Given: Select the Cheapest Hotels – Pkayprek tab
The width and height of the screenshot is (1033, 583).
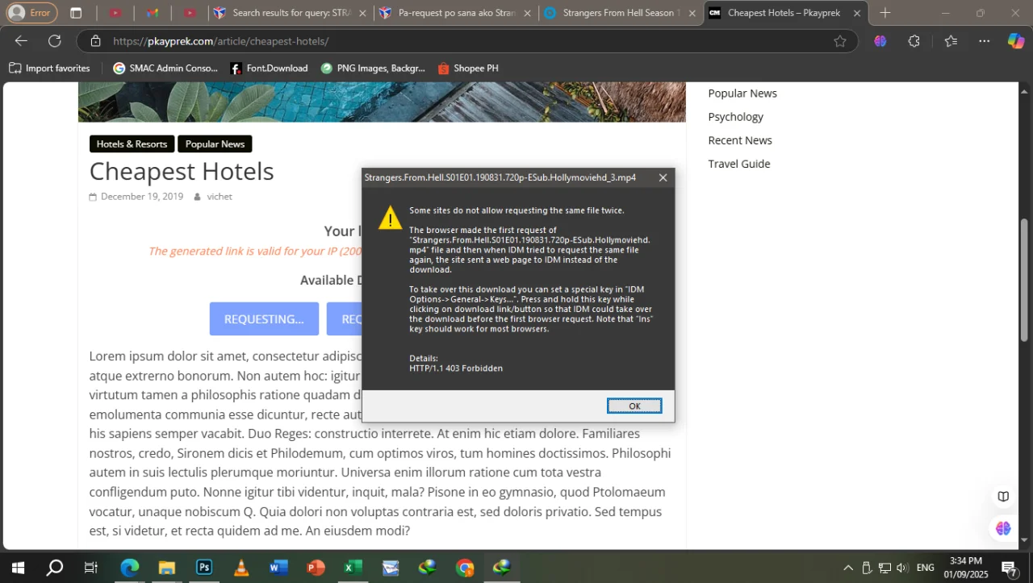Looking at the screenshot, I should [x=786, y=13].
